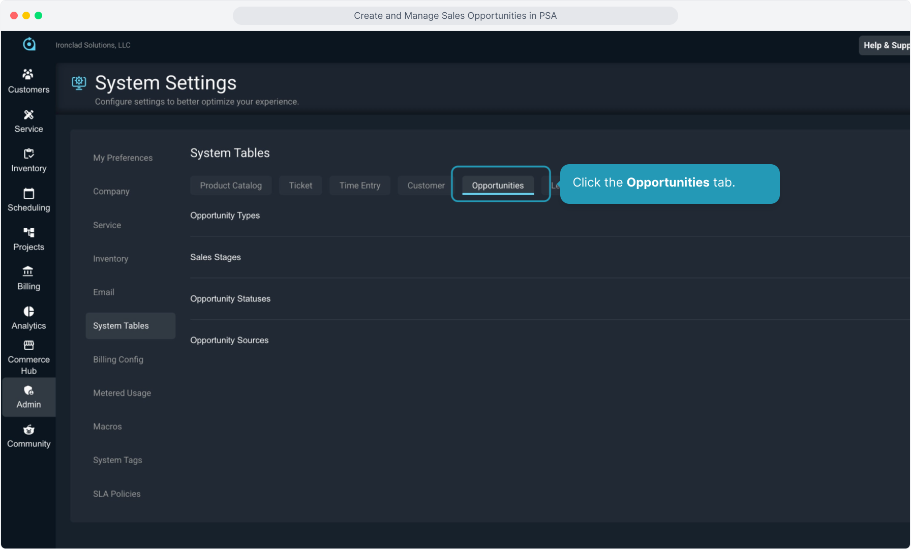Open Billing Config settings page
The height and width of the screenshot is (549, 911).
[118, 359]
